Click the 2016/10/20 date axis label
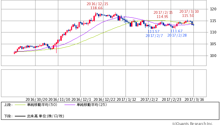 click(37, 99)
